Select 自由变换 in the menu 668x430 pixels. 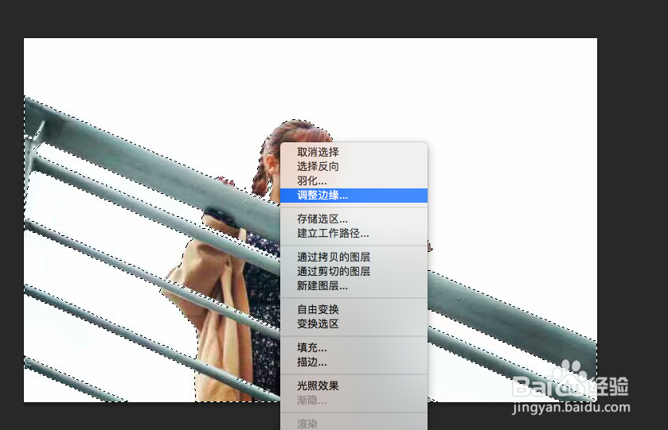click(x=354, y=310)
